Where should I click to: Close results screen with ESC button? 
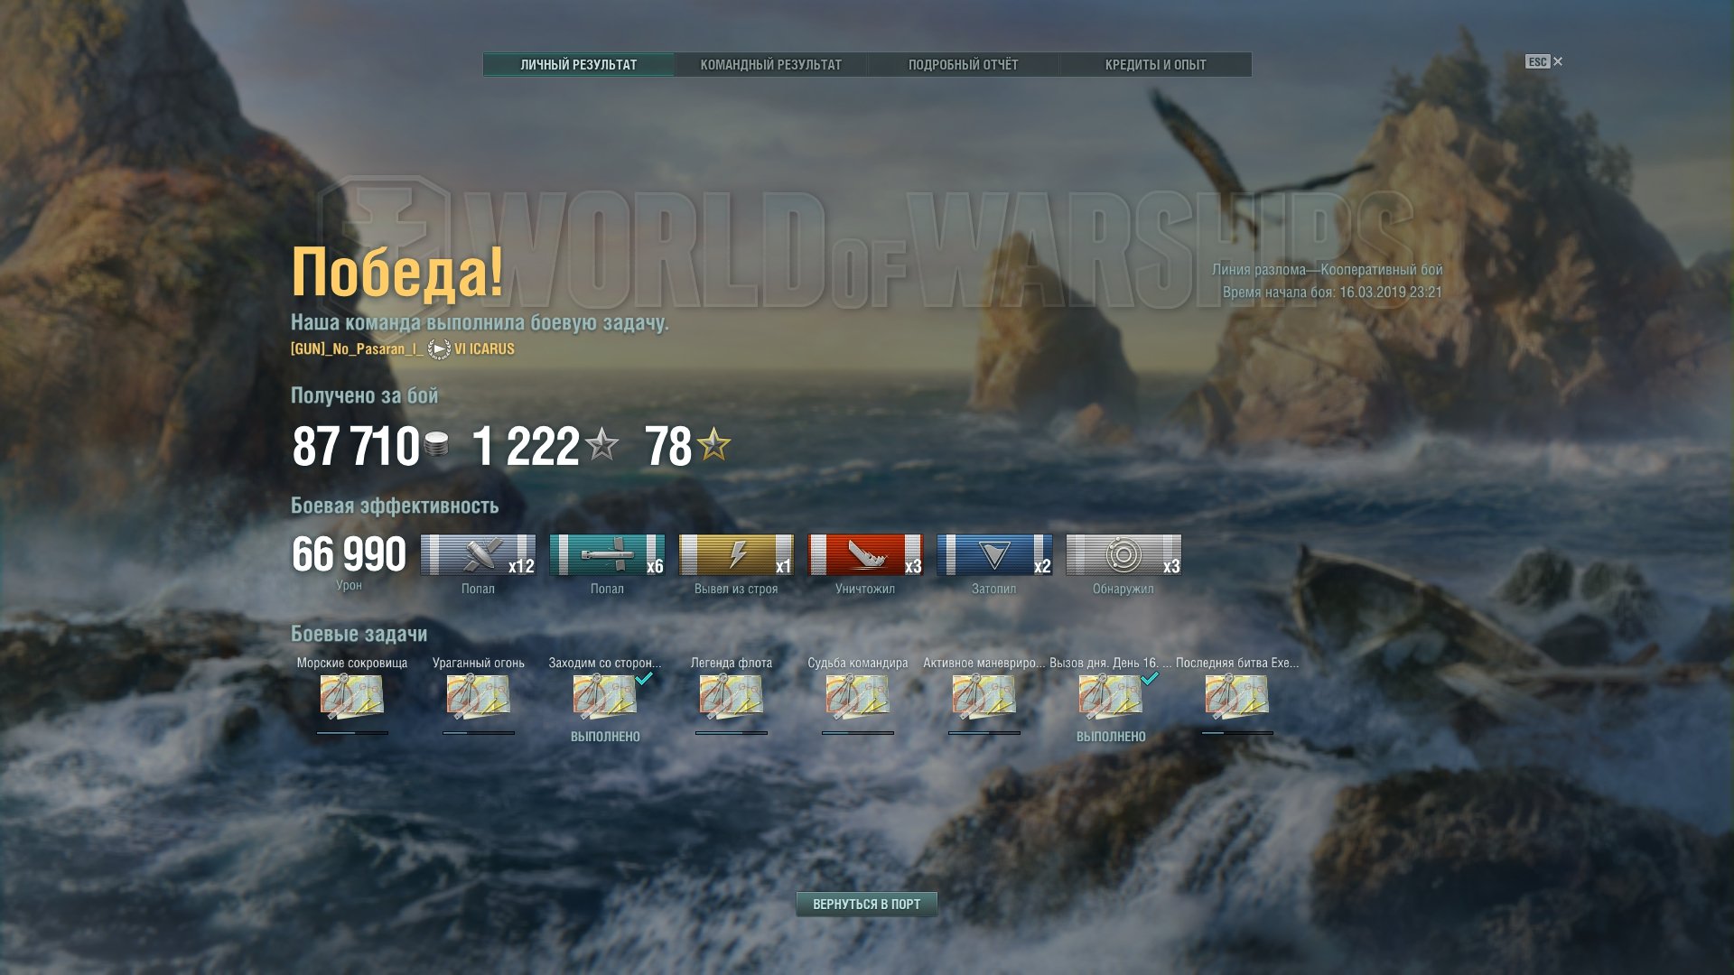(x=1543, y=61)
